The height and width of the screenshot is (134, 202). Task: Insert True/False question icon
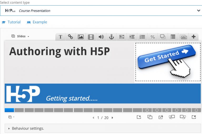pos(153,37)
